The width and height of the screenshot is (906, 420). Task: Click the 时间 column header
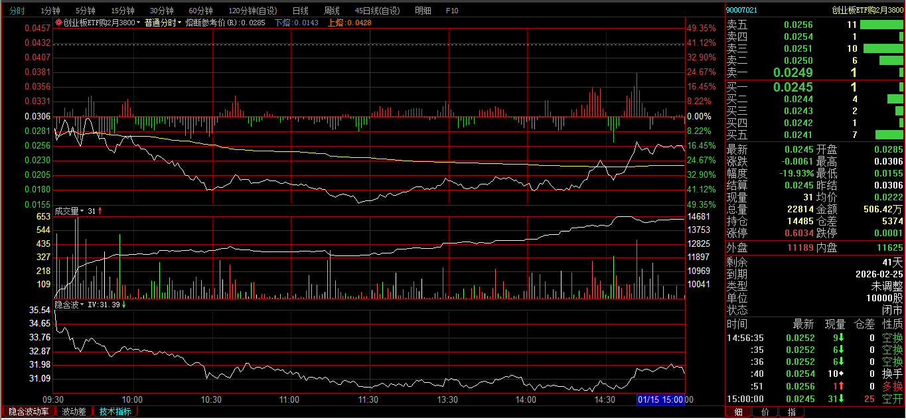(x=737, y=324)
